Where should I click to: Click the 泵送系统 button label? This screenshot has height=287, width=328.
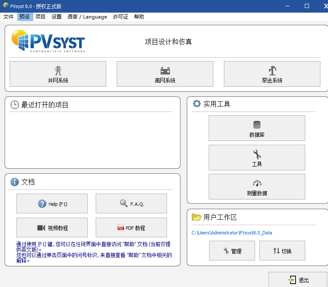point(272,80)
